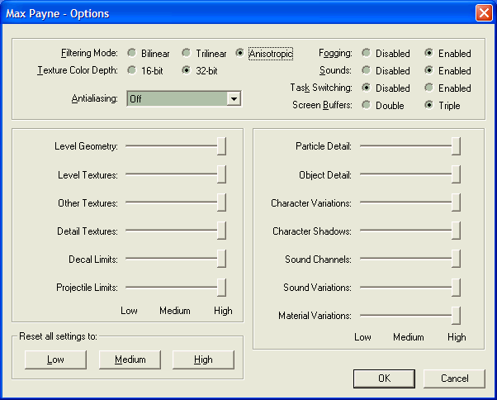Select Double screen buffers

(x=383, y=105)
